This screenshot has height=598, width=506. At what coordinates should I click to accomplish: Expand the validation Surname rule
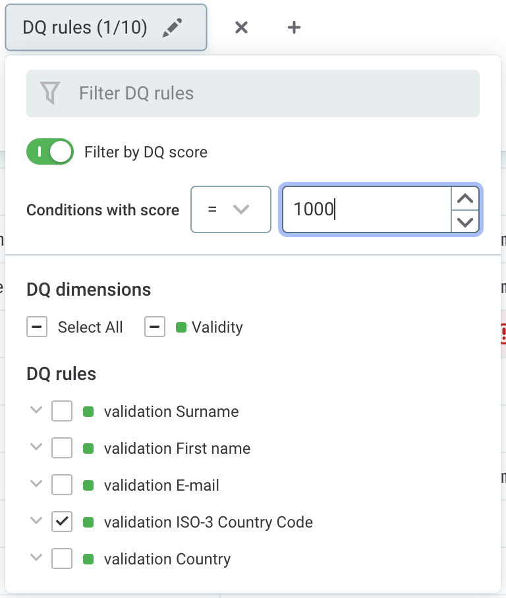click(x=36, y=410)
